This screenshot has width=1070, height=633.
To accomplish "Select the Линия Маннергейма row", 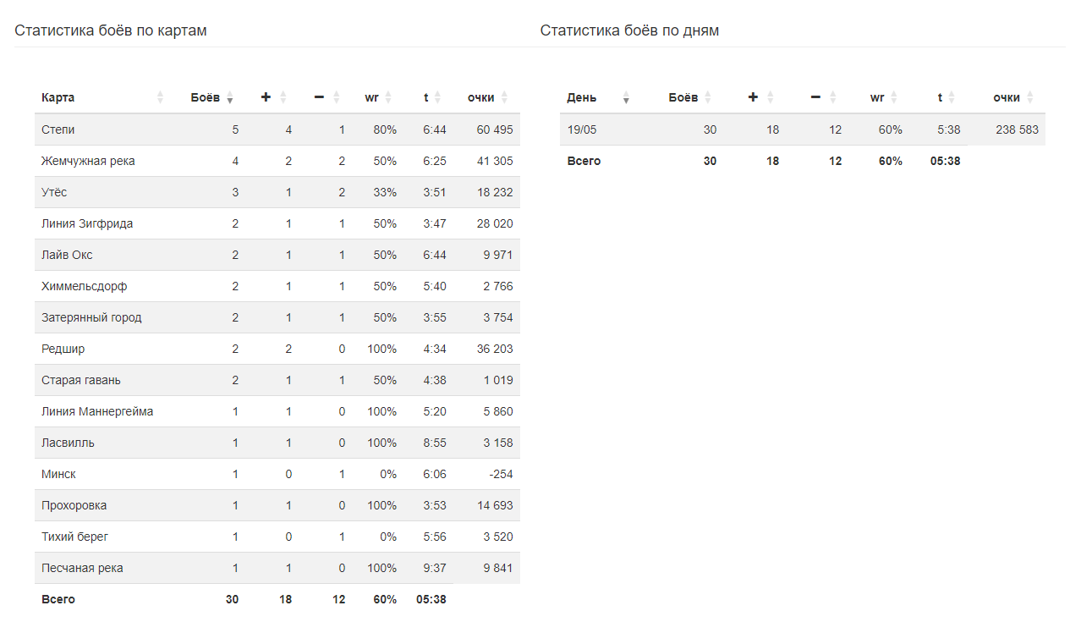I will (277, 411).
